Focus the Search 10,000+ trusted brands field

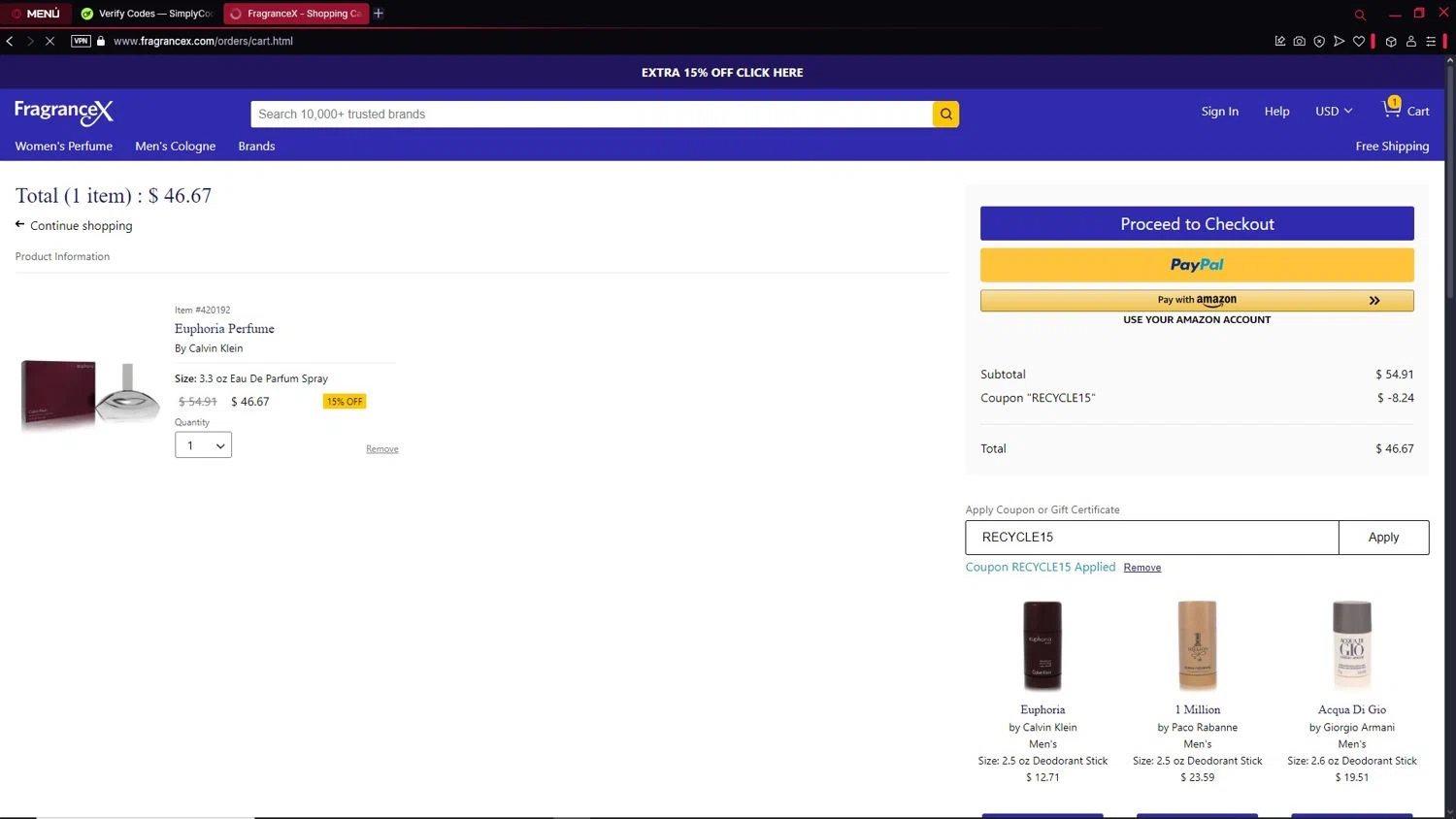click(591, 115)
